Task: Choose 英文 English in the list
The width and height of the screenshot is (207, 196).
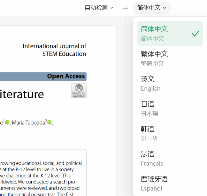Action: click(170, 84)
